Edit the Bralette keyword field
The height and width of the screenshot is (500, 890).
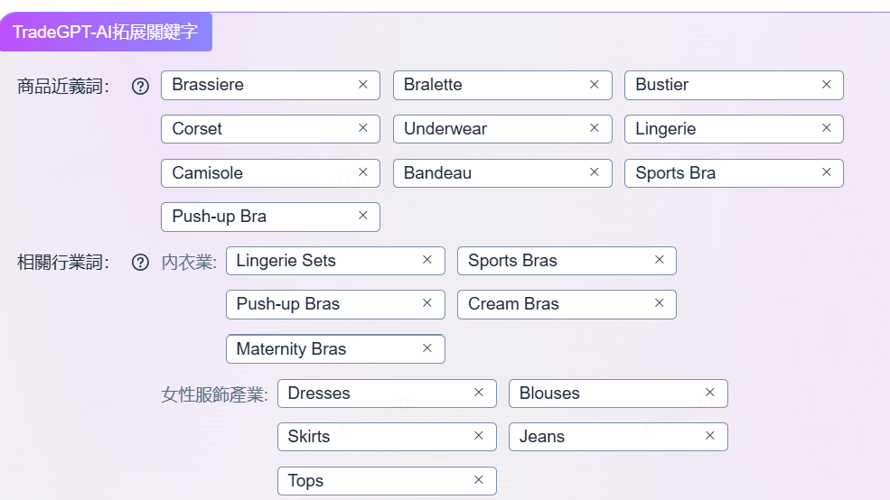(502, 85)
